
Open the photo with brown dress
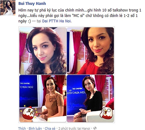click(x=43, y=99)
